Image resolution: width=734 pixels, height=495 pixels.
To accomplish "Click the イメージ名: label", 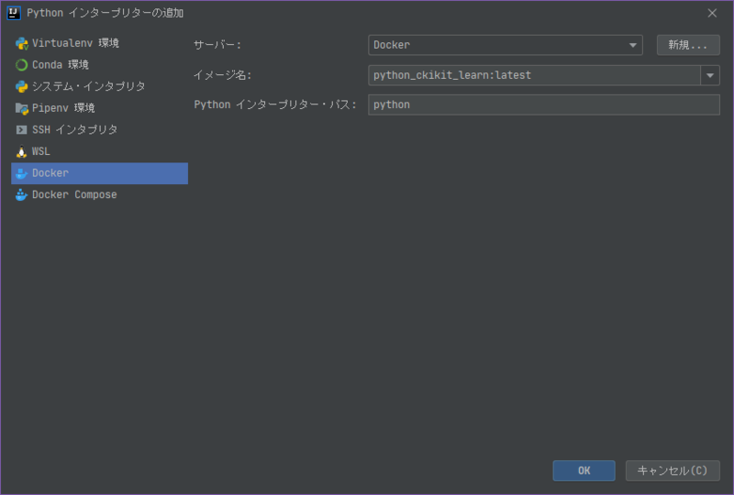I will 223,75.
